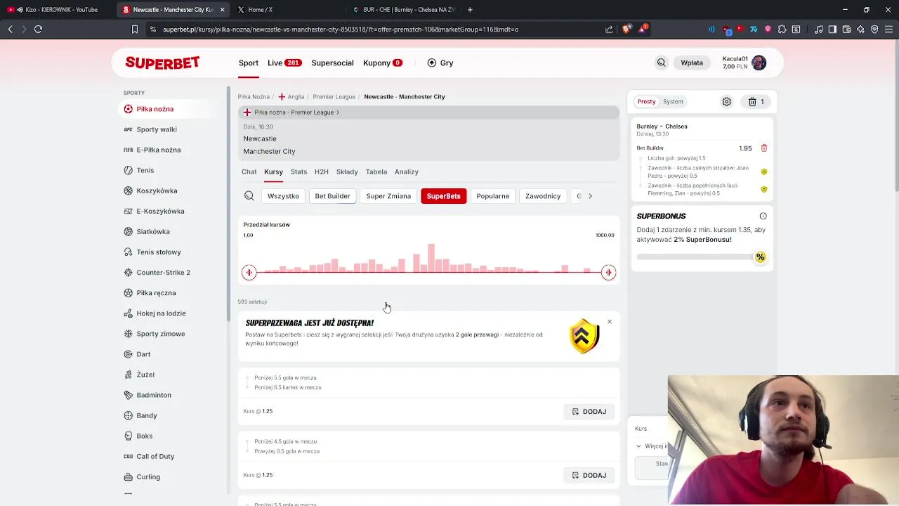Open the H2H tab

click(322, 171)
